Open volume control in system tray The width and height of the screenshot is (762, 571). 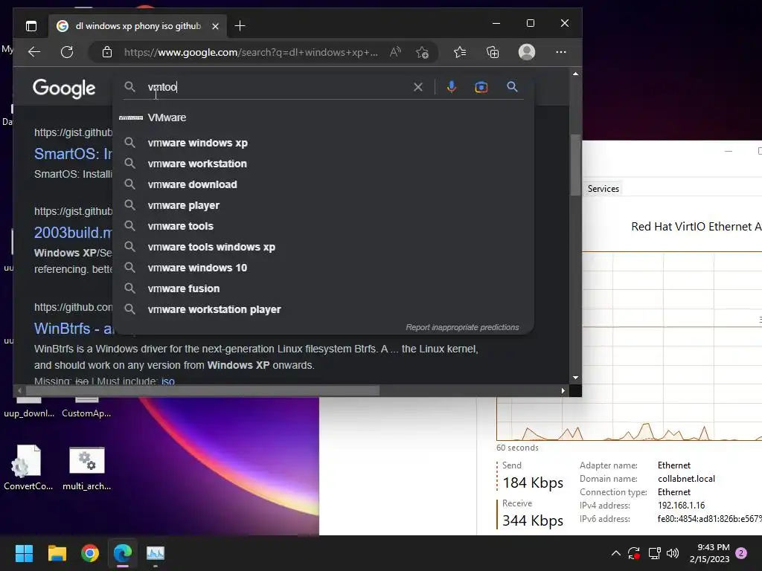[x=673, y=553]
